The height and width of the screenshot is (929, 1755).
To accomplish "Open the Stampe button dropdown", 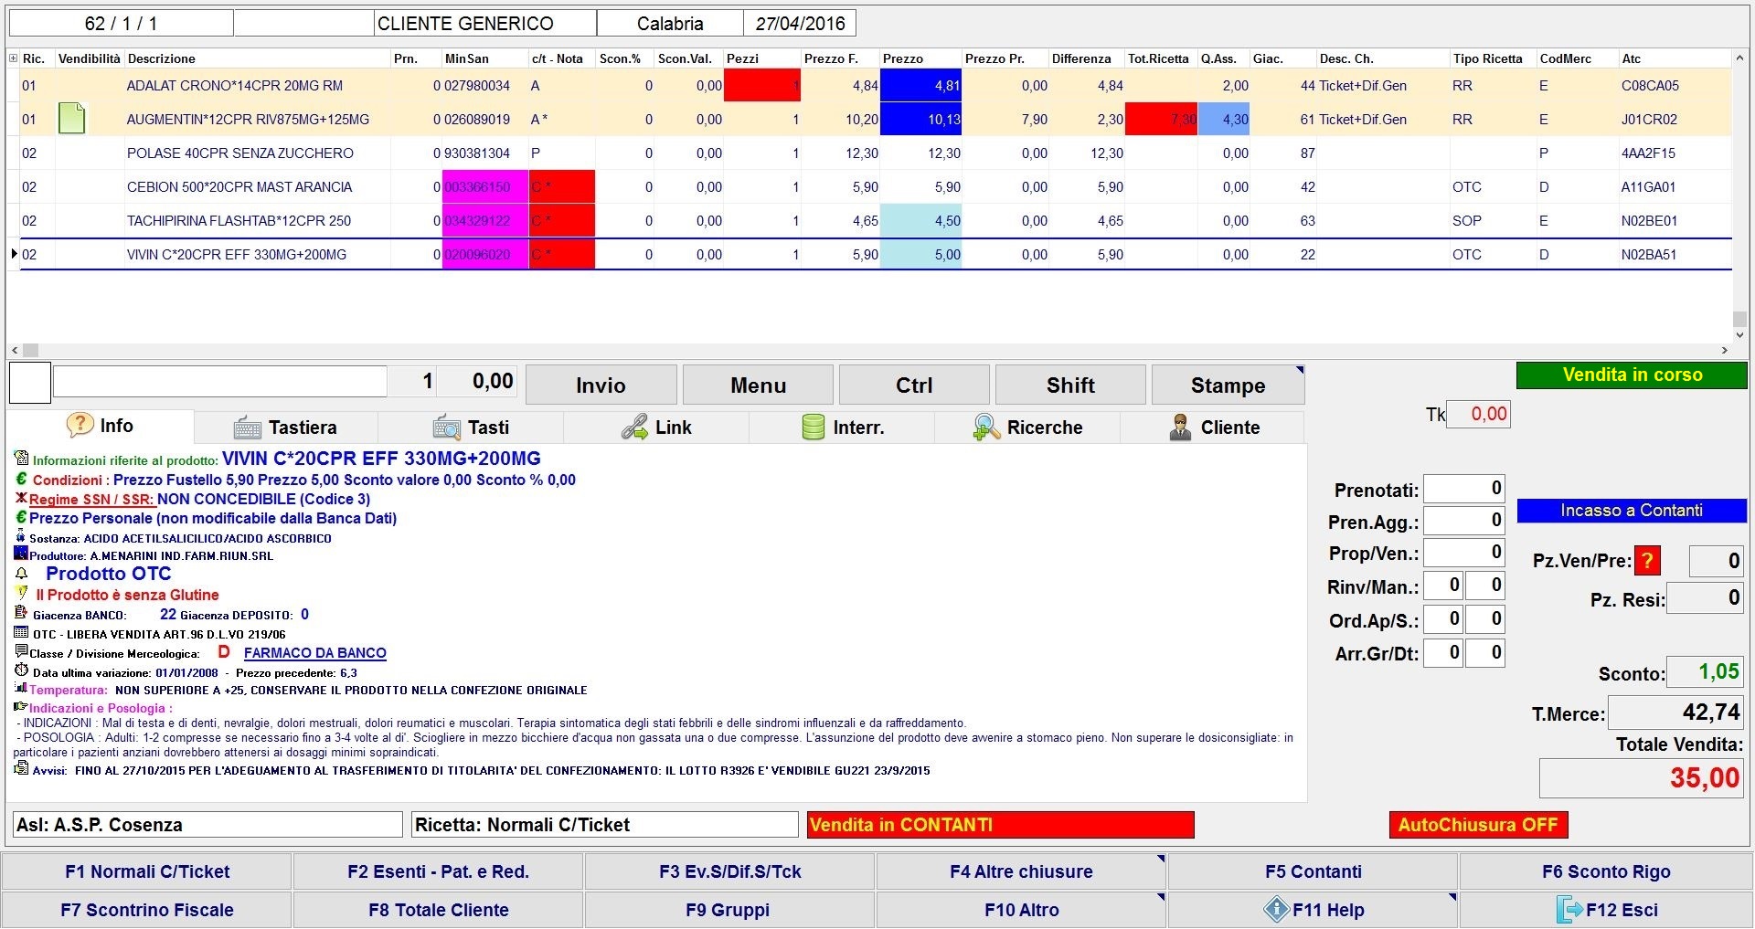I will 1299,371.
